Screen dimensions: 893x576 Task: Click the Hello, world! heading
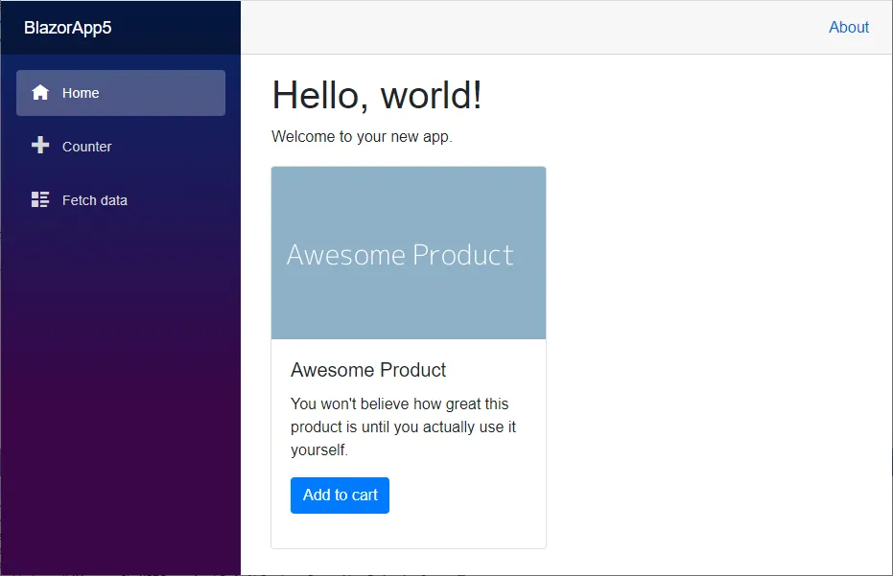(377, 95)
